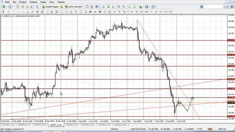Screen dimensions: 235x132
Task: Switch chart to M30 timeframe
Action: pos(147,12)
